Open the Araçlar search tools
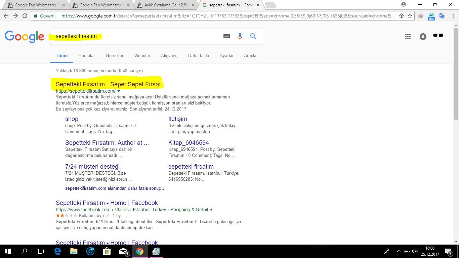 pyautogui.click(x=251, y=56)
